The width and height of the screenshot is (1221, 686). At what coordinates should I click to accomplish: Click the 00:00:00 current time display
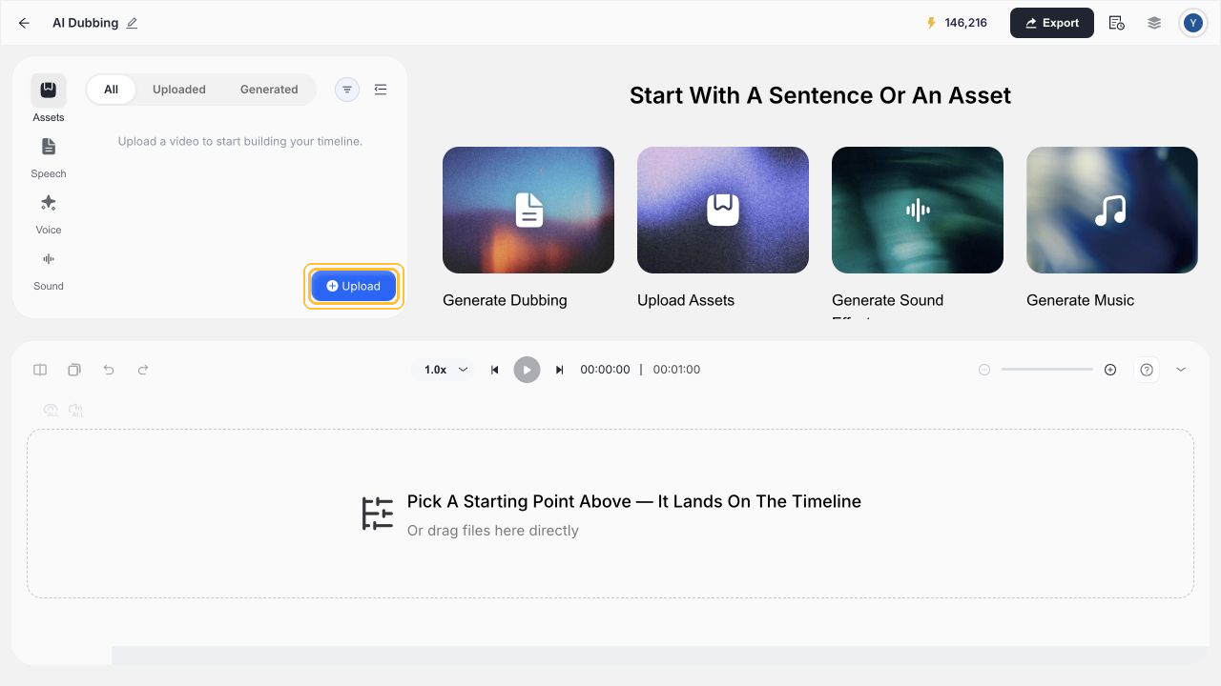[x=605, y=370]
